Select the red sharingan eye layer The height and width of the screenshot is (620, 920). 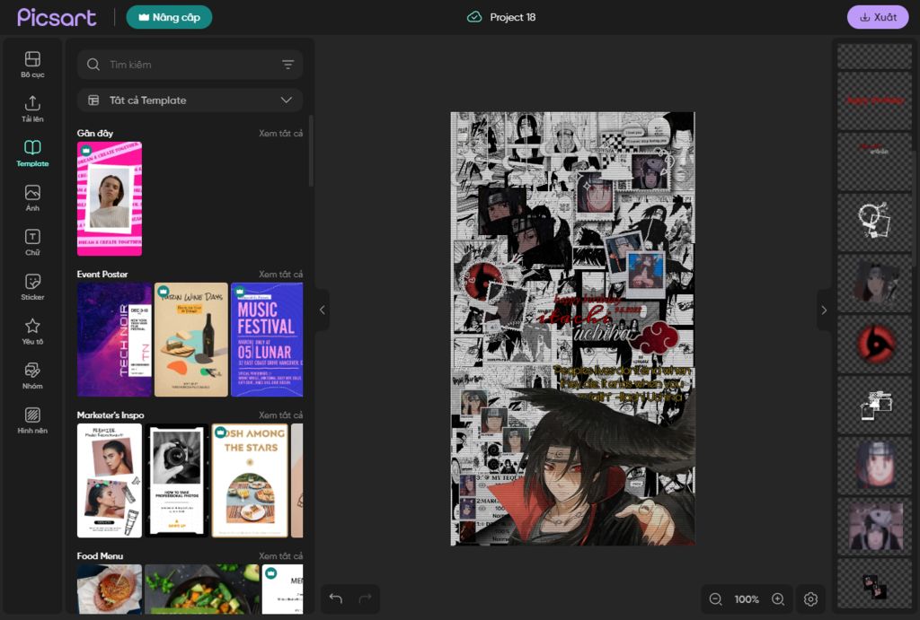[x=875, y=345]
